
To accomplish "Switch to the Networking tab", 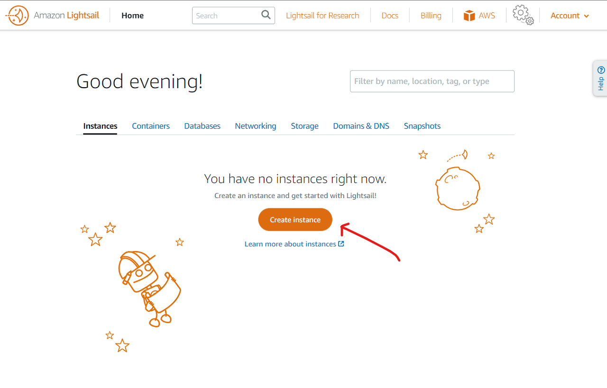I will [x=256, y=126].
